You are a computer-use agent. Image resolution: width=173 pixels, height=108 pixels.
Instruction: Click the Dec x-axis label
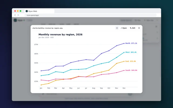click(x=124, y=88)
